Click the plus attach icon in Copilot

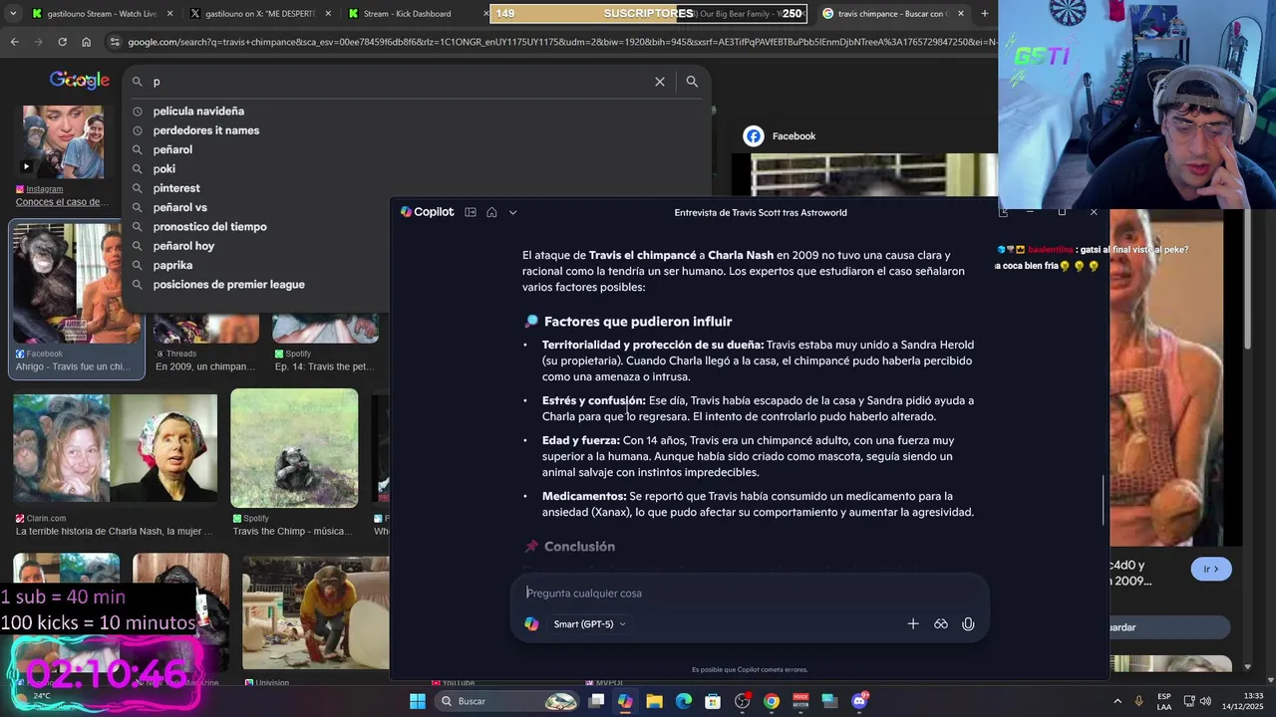[x=912, y=624]
